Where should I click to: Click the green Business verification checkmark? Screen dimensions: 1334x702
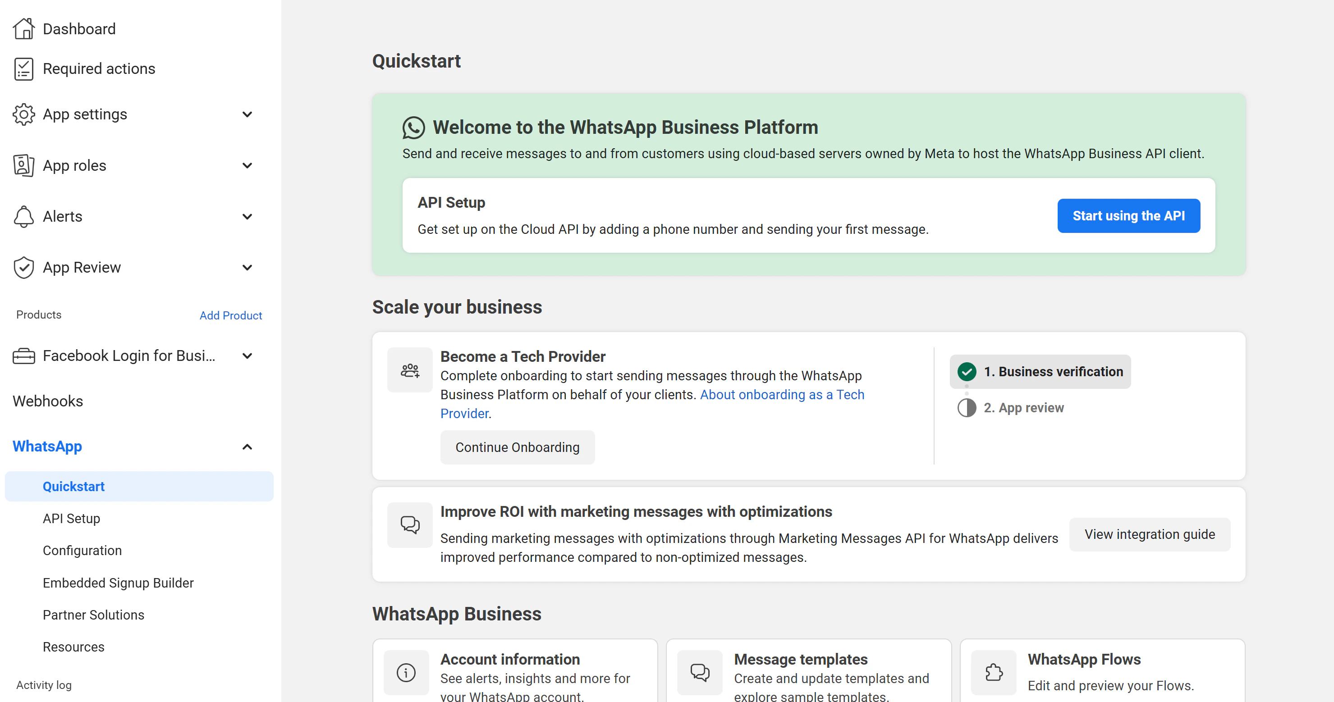pos(966,372)
